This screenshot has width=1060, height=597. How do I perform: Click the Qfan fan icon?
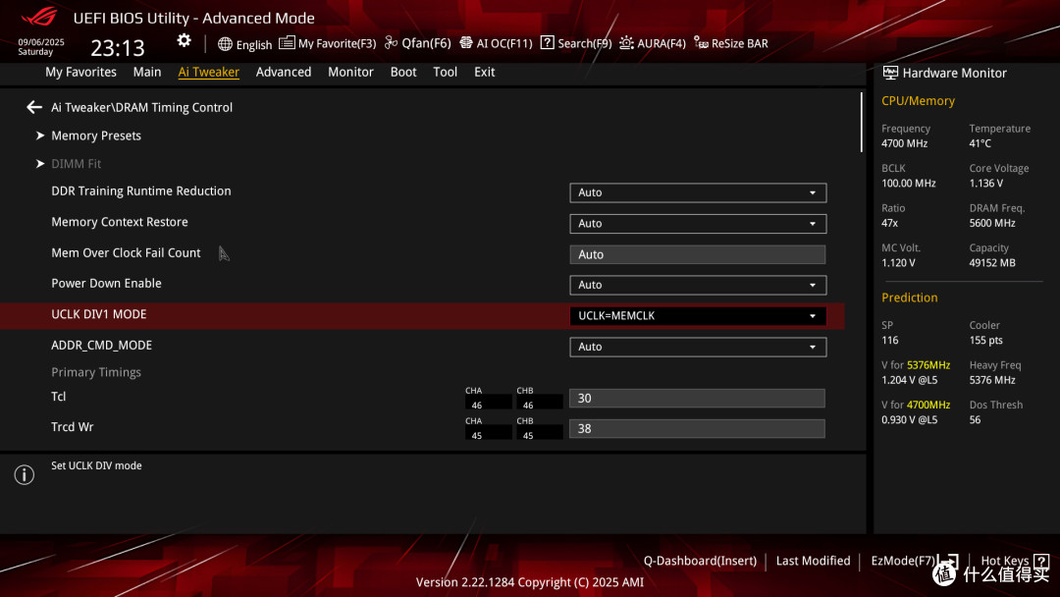pos(391,42)
